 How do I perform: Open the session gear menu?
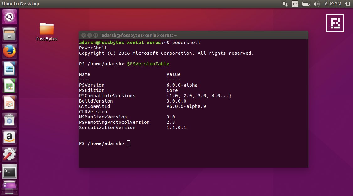348,4
